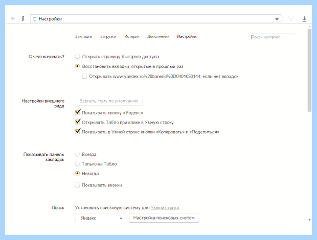
Task: Enable Открывать www.yandex.ru если нет вкладок
Action: click(x=84, y=76)
